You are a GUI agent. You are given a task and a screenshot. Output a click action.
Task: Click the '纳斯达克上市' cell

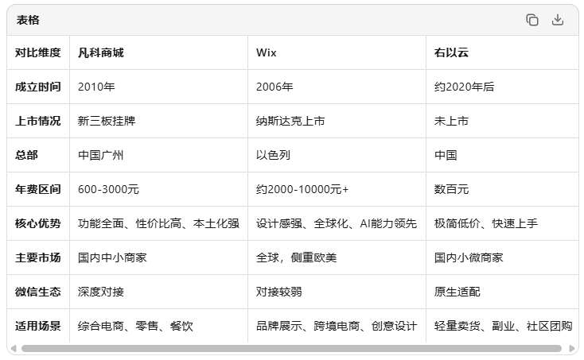tap(337, 121)
